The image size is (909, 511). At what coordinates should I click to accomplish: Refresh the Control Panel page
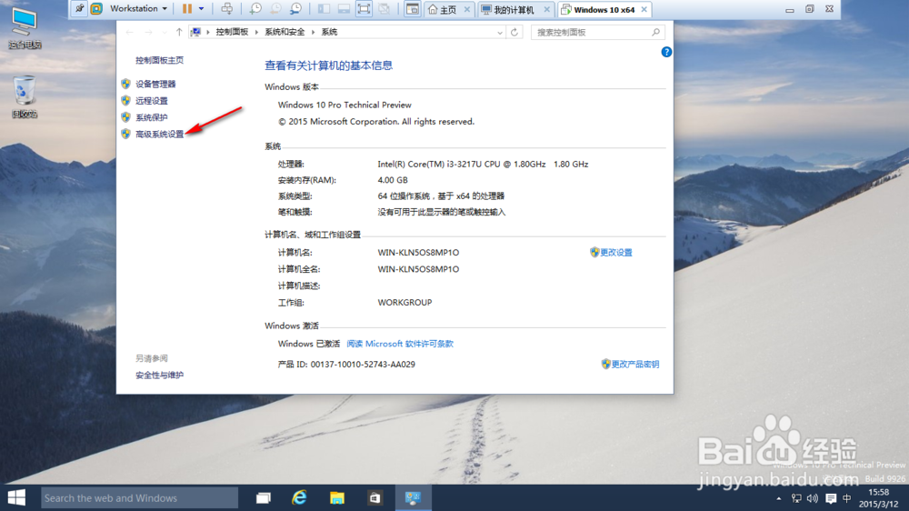click(x=514, y=33)
